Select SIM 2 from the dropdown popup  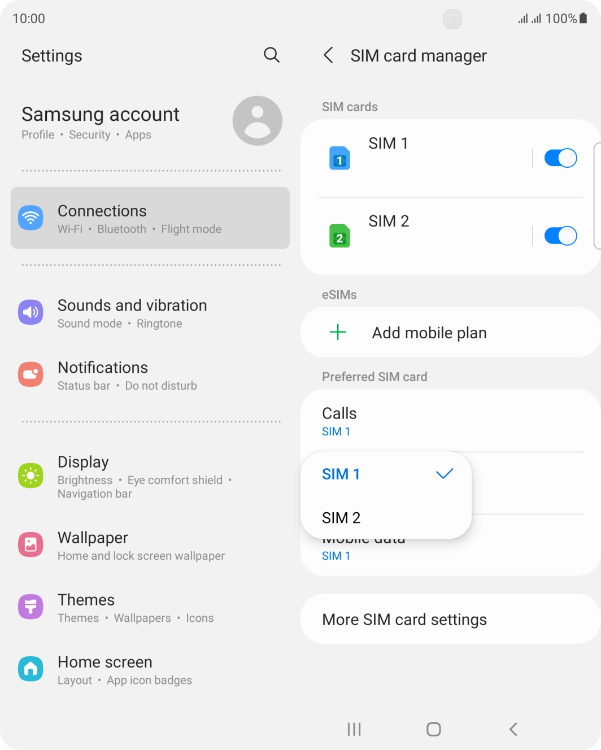click(x=386, y=517)
